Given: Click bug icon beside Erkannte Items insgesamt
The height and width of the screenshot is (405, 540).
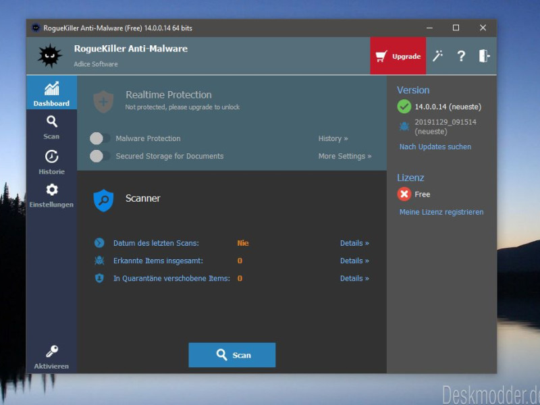Looking at the screenshot, I should [99, 261].
